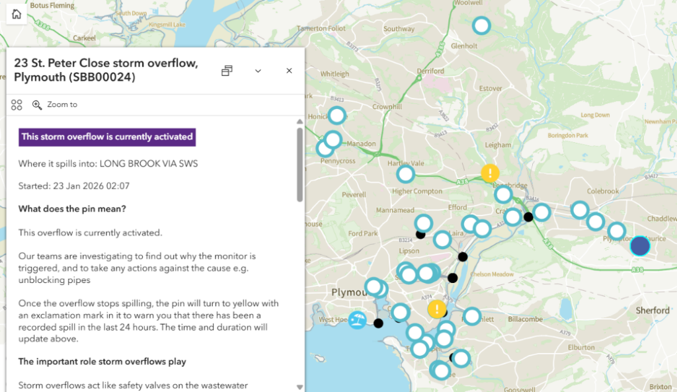Close the storm overflow popup panel
This screenshot has height=392, width=677.
pos(289,71)
